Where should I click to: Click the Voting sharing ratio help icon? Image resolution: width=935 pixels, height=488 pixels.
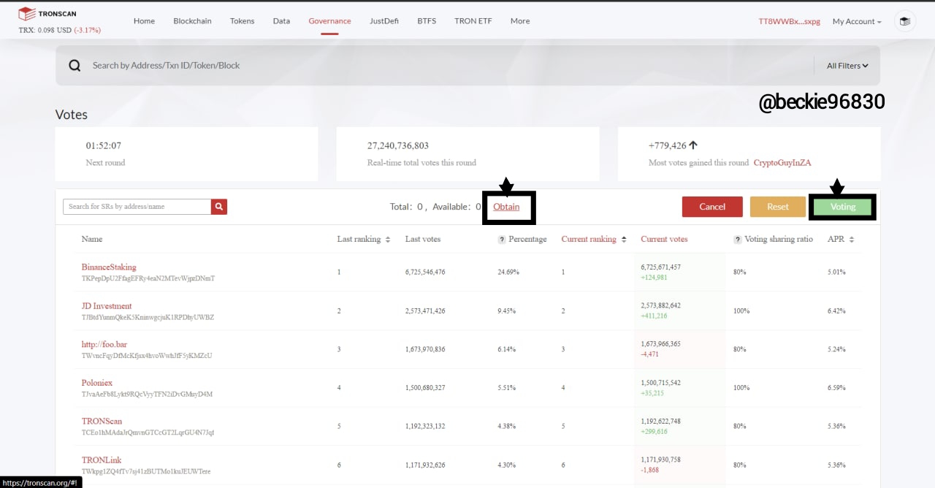tap(738, 240)
